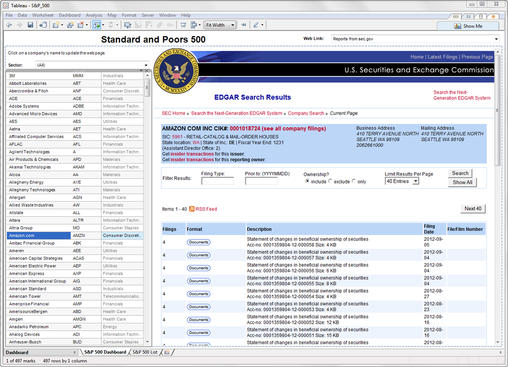
Task: Click the Clear Sheet icon
Action: [81, 25]
